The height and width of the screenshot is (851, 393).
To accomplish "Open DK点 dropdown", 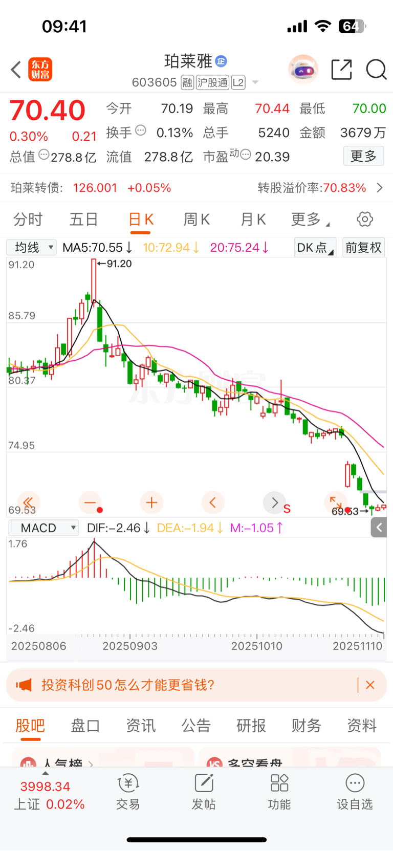I will tap(315, 248).
